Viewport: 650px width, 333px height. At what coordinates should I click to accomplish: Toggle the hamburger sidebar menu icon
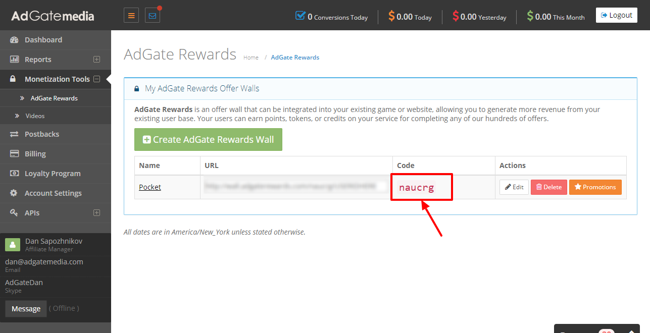point(131,16)
